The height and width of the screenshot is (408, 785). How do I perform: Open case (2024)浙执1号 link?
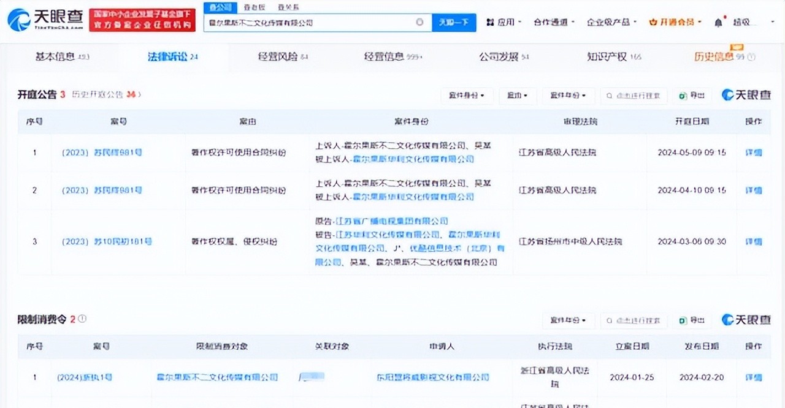pyautogui.click(x=85, y=377)
